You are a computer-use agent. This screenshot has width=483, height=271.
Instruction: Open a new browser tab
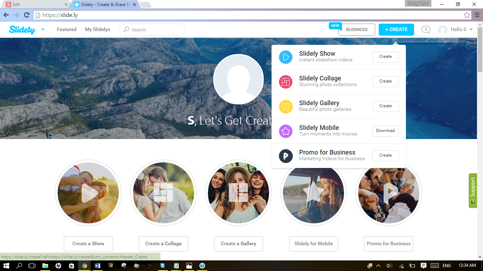146,5
